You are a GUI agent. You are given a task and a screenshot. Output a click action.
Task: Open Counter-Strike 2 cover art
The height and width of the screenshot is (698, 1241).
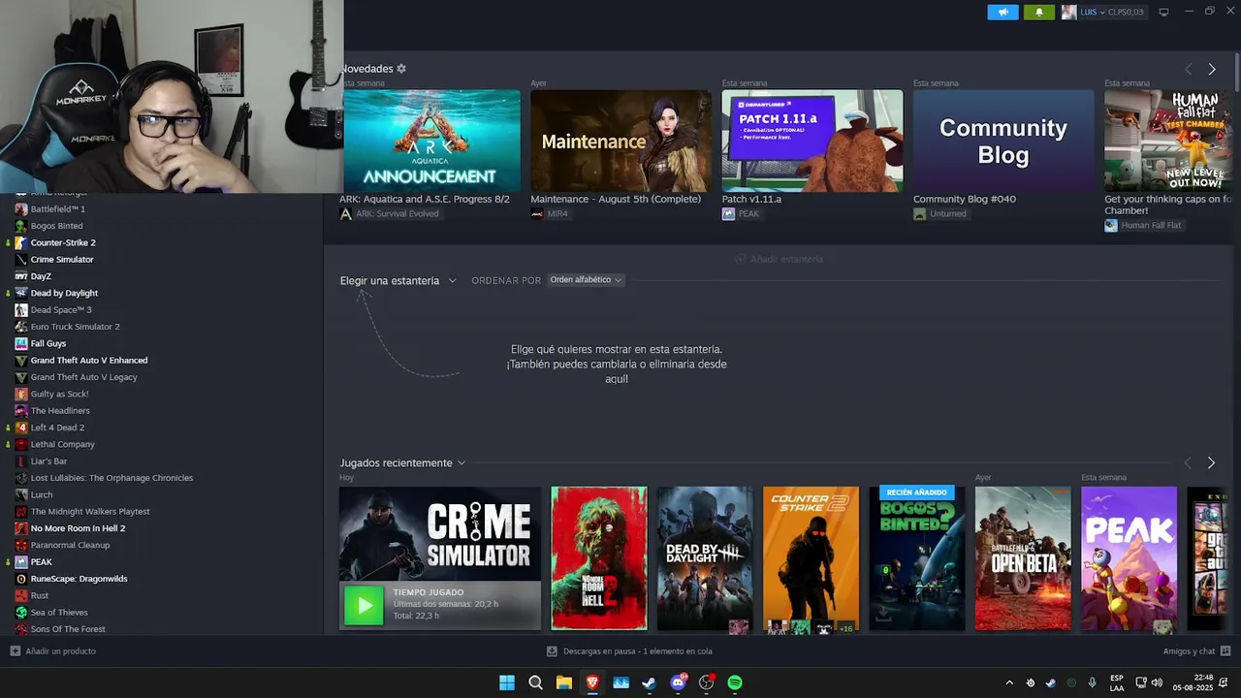coord(811,558)
